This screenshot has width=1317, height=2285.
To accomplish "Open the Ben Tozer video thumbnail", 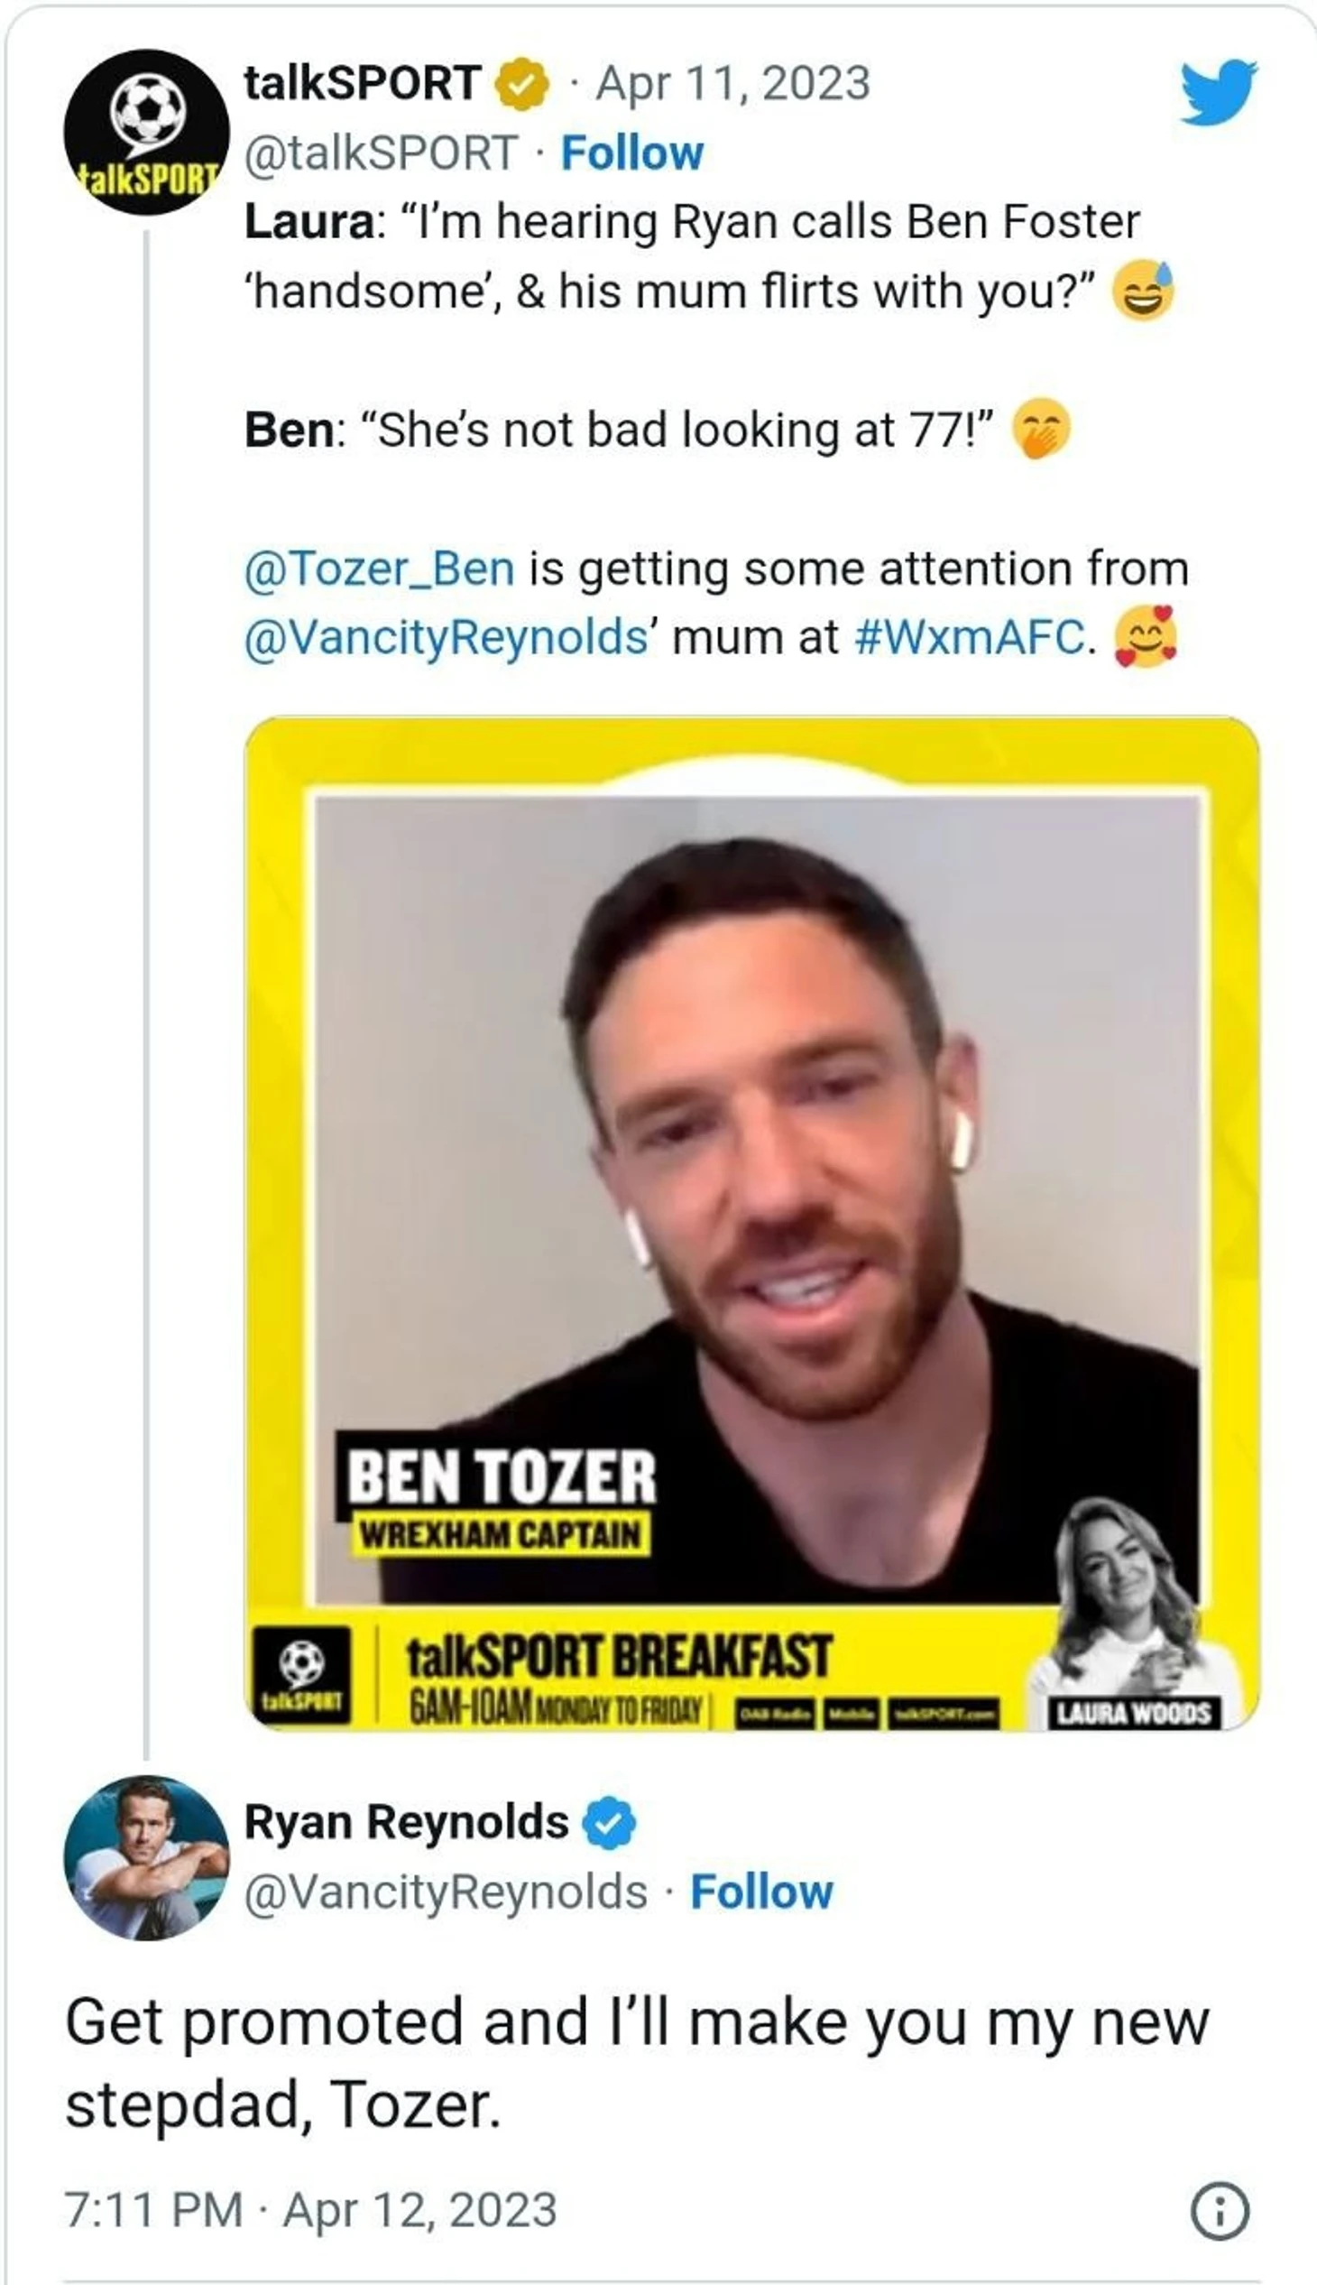I will tap(752, 1224).
